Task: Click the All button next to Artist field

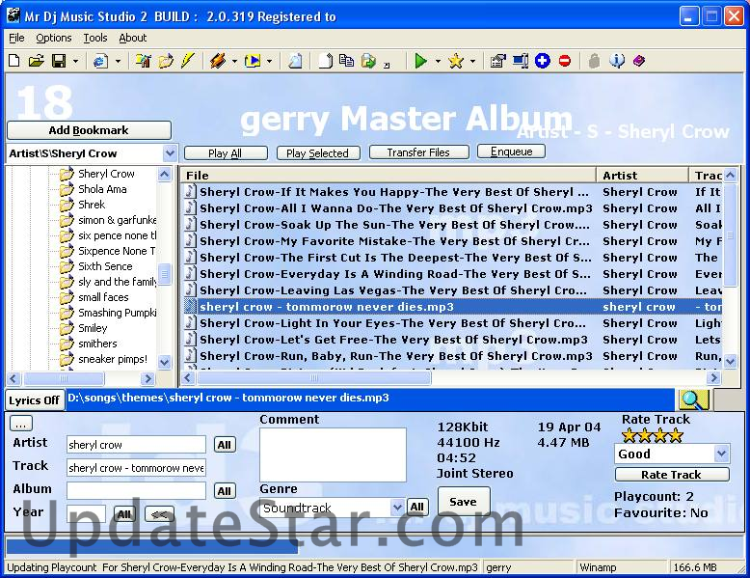Action: pyautogui.click(x=225, y=445)
